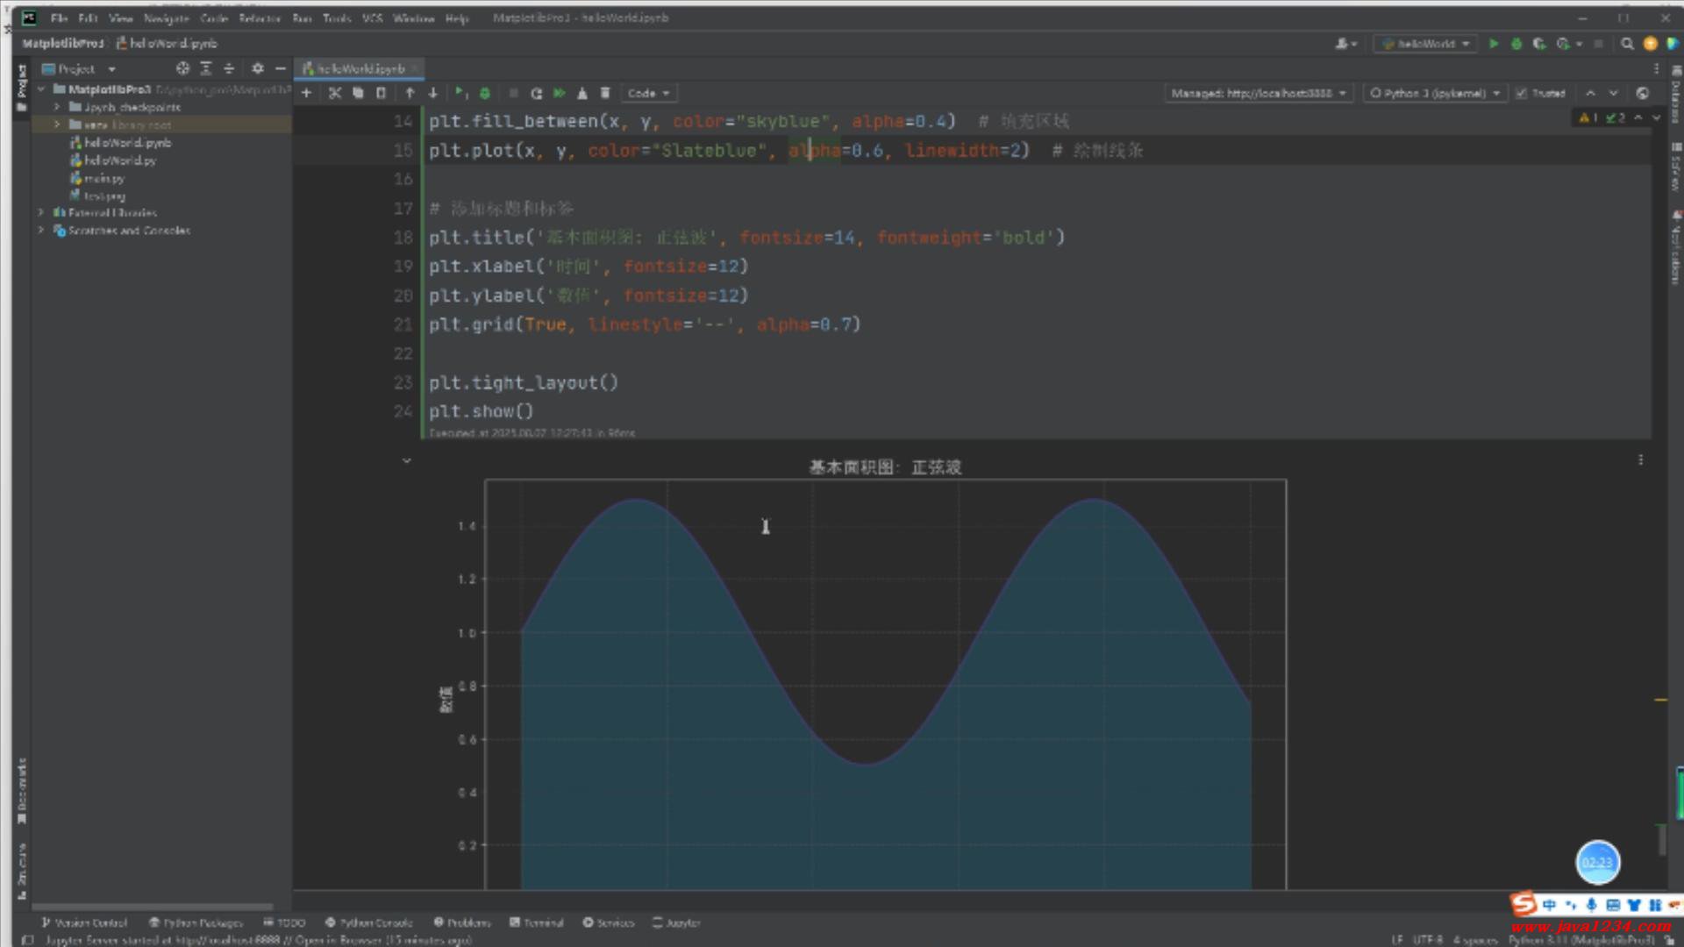Open the Refactor menu

pos(259,18)
